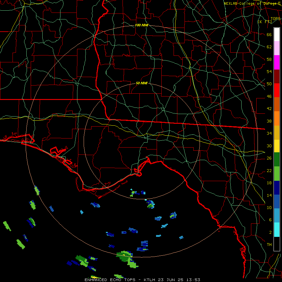Click the K FT units label

click(x=265, y=22)
